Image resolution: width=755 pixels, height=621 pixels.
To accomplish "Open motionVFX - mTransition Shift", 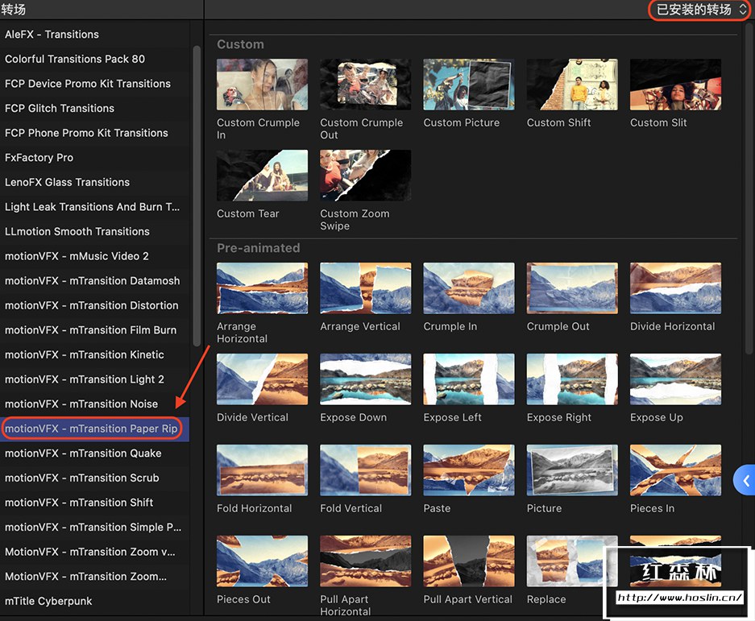I will (95, 502).
